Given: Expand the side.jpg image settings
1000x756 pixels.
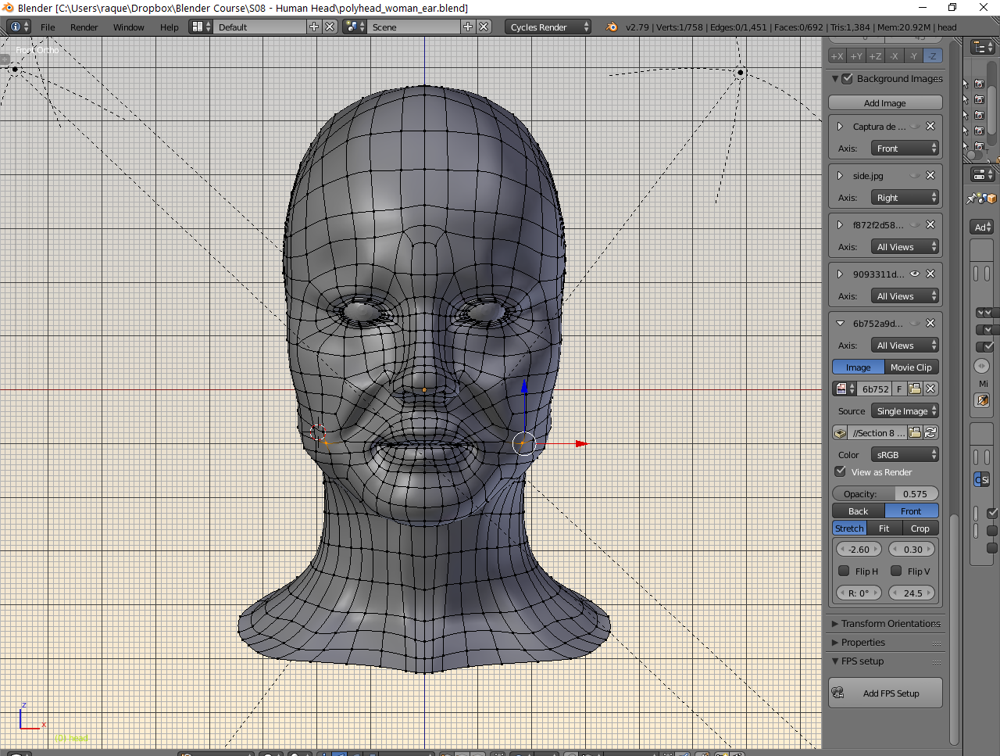Looking at the screenshot, I should point(840,175).
